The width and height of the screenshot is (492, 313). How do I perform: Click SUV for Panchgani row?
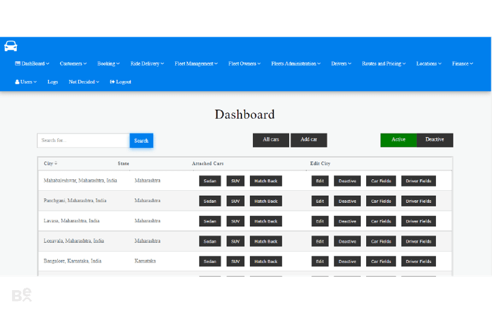[235, 201]
